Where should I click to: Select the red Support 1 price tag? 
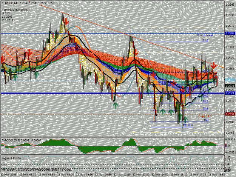[230, 114]
